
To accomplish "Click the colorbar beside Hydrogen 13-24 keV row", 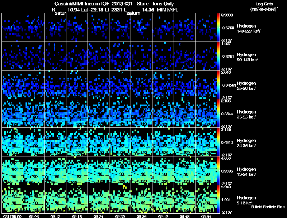I will (x=218, y=171).
